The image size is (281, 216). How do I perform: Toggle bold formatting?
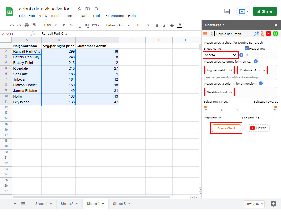(157, 25)
